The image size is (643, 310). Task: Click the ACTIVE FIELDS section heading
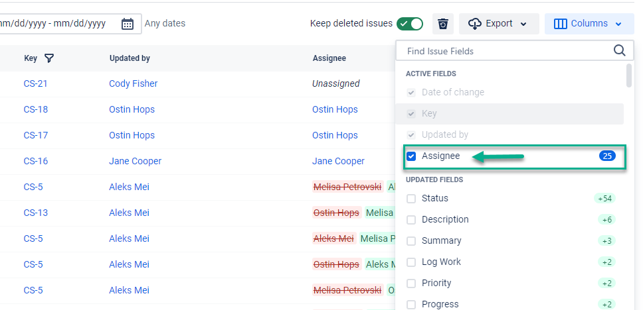pyautogui.click(x=431, y=74)
